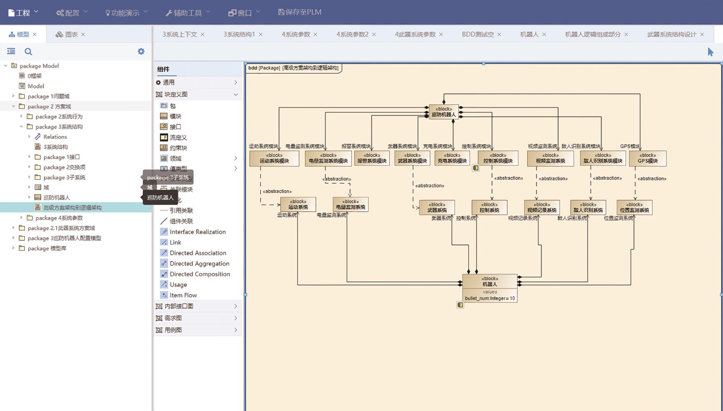
Task: Open the 工程 menu
Action: click(x=23, y=13)
